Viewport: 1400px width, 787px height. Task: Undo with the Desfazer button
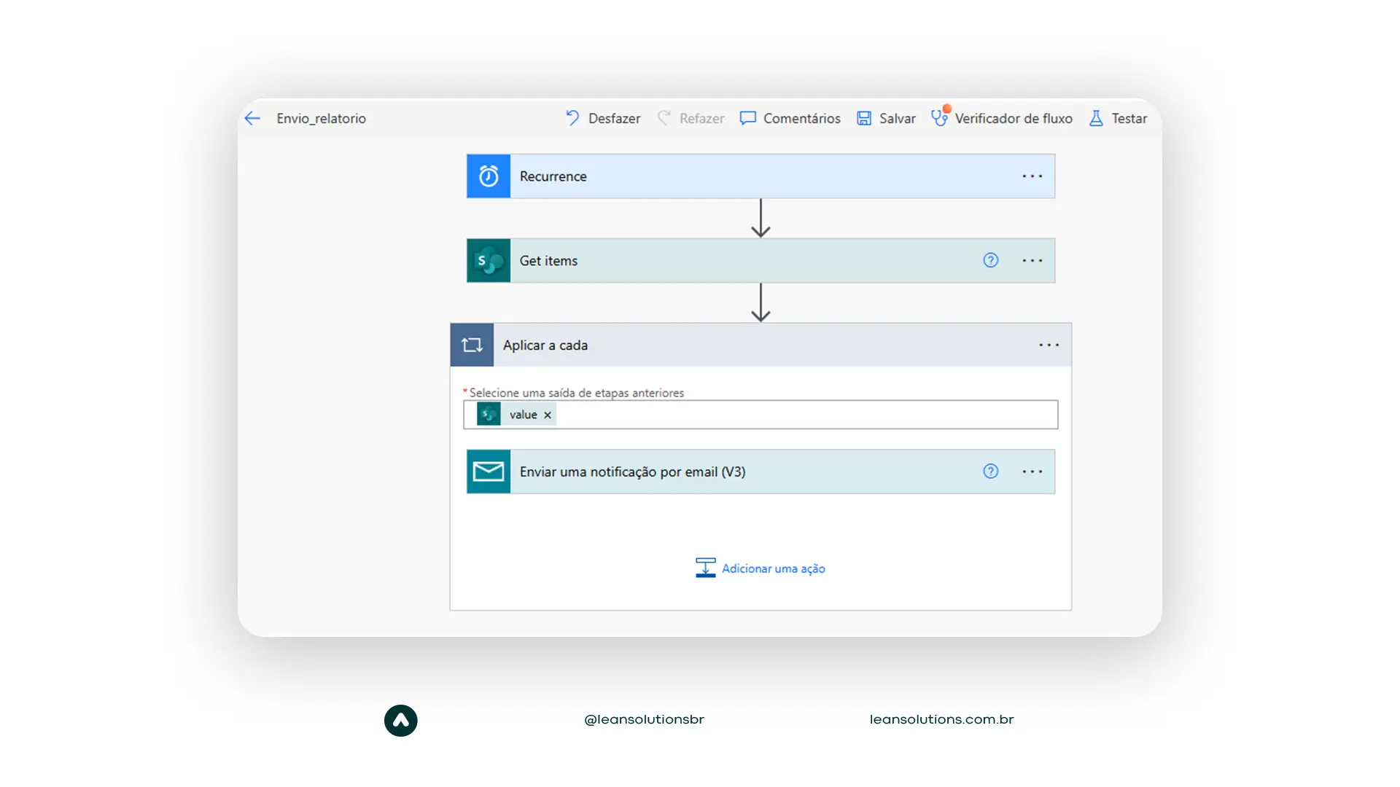point(603,118)
